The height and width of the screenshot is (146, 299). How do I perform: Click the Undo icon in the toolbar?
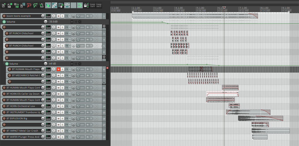point(29,5)
